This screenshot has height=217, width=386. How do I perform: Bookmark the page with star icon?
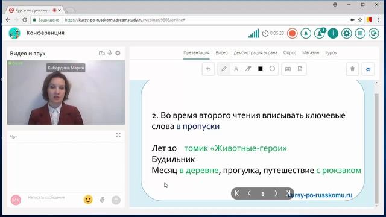coord(360,20)
